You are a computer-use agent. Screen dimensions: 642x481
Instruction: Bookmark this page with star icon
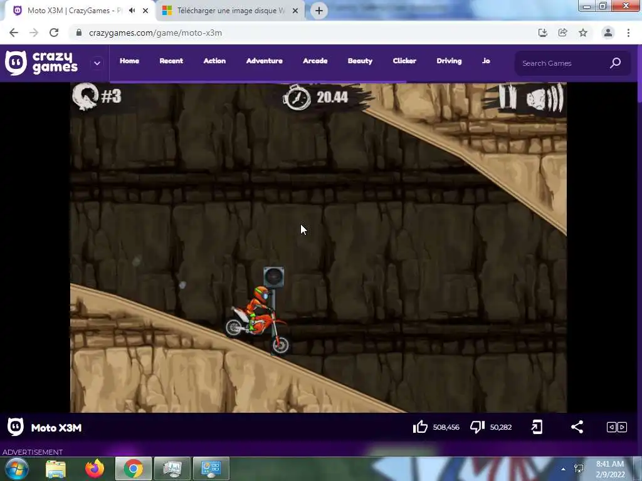pos(583,33)
